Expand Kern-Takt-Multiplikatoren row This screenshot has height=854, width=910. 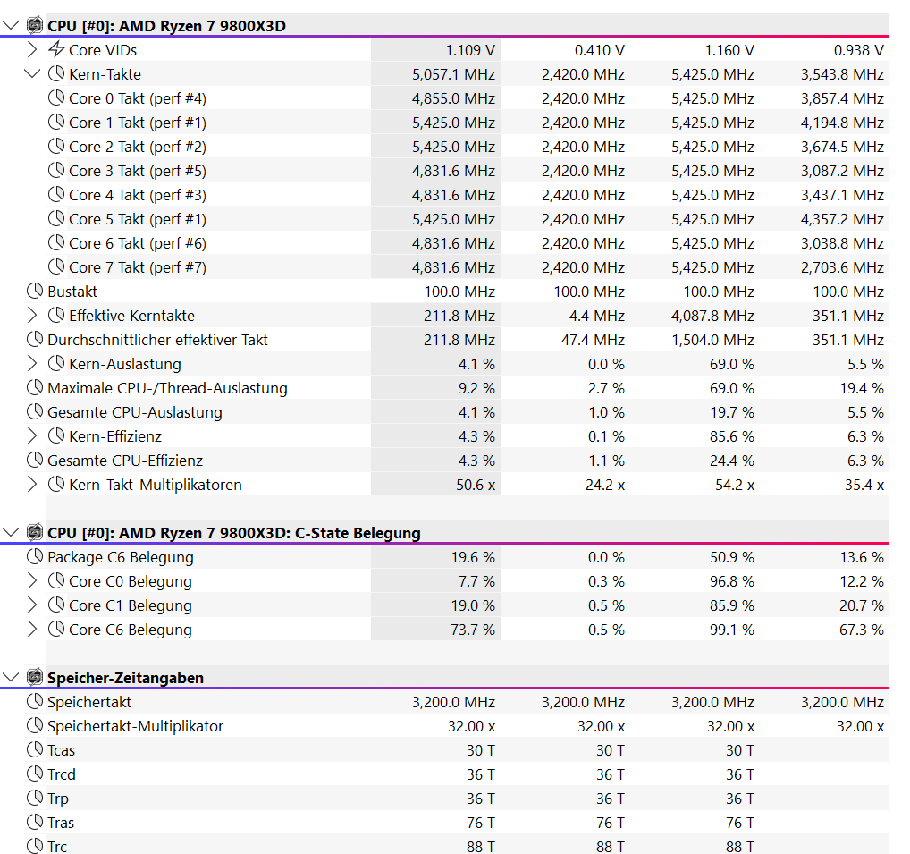click(32, 484)
